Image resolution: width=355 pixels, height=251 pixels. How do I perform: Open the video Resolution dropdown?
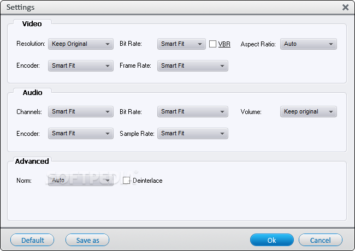click(81, 44)
